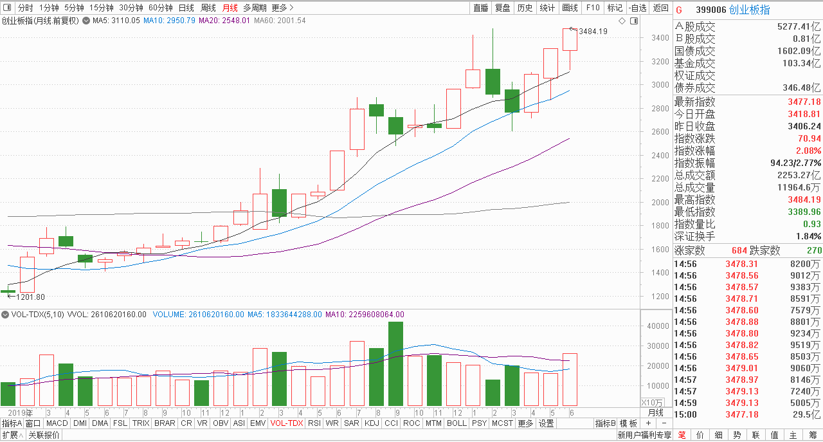This screenshot has width=823, height=442.
Task: Select the 5分钟 chart period
Action: (74, 8)
